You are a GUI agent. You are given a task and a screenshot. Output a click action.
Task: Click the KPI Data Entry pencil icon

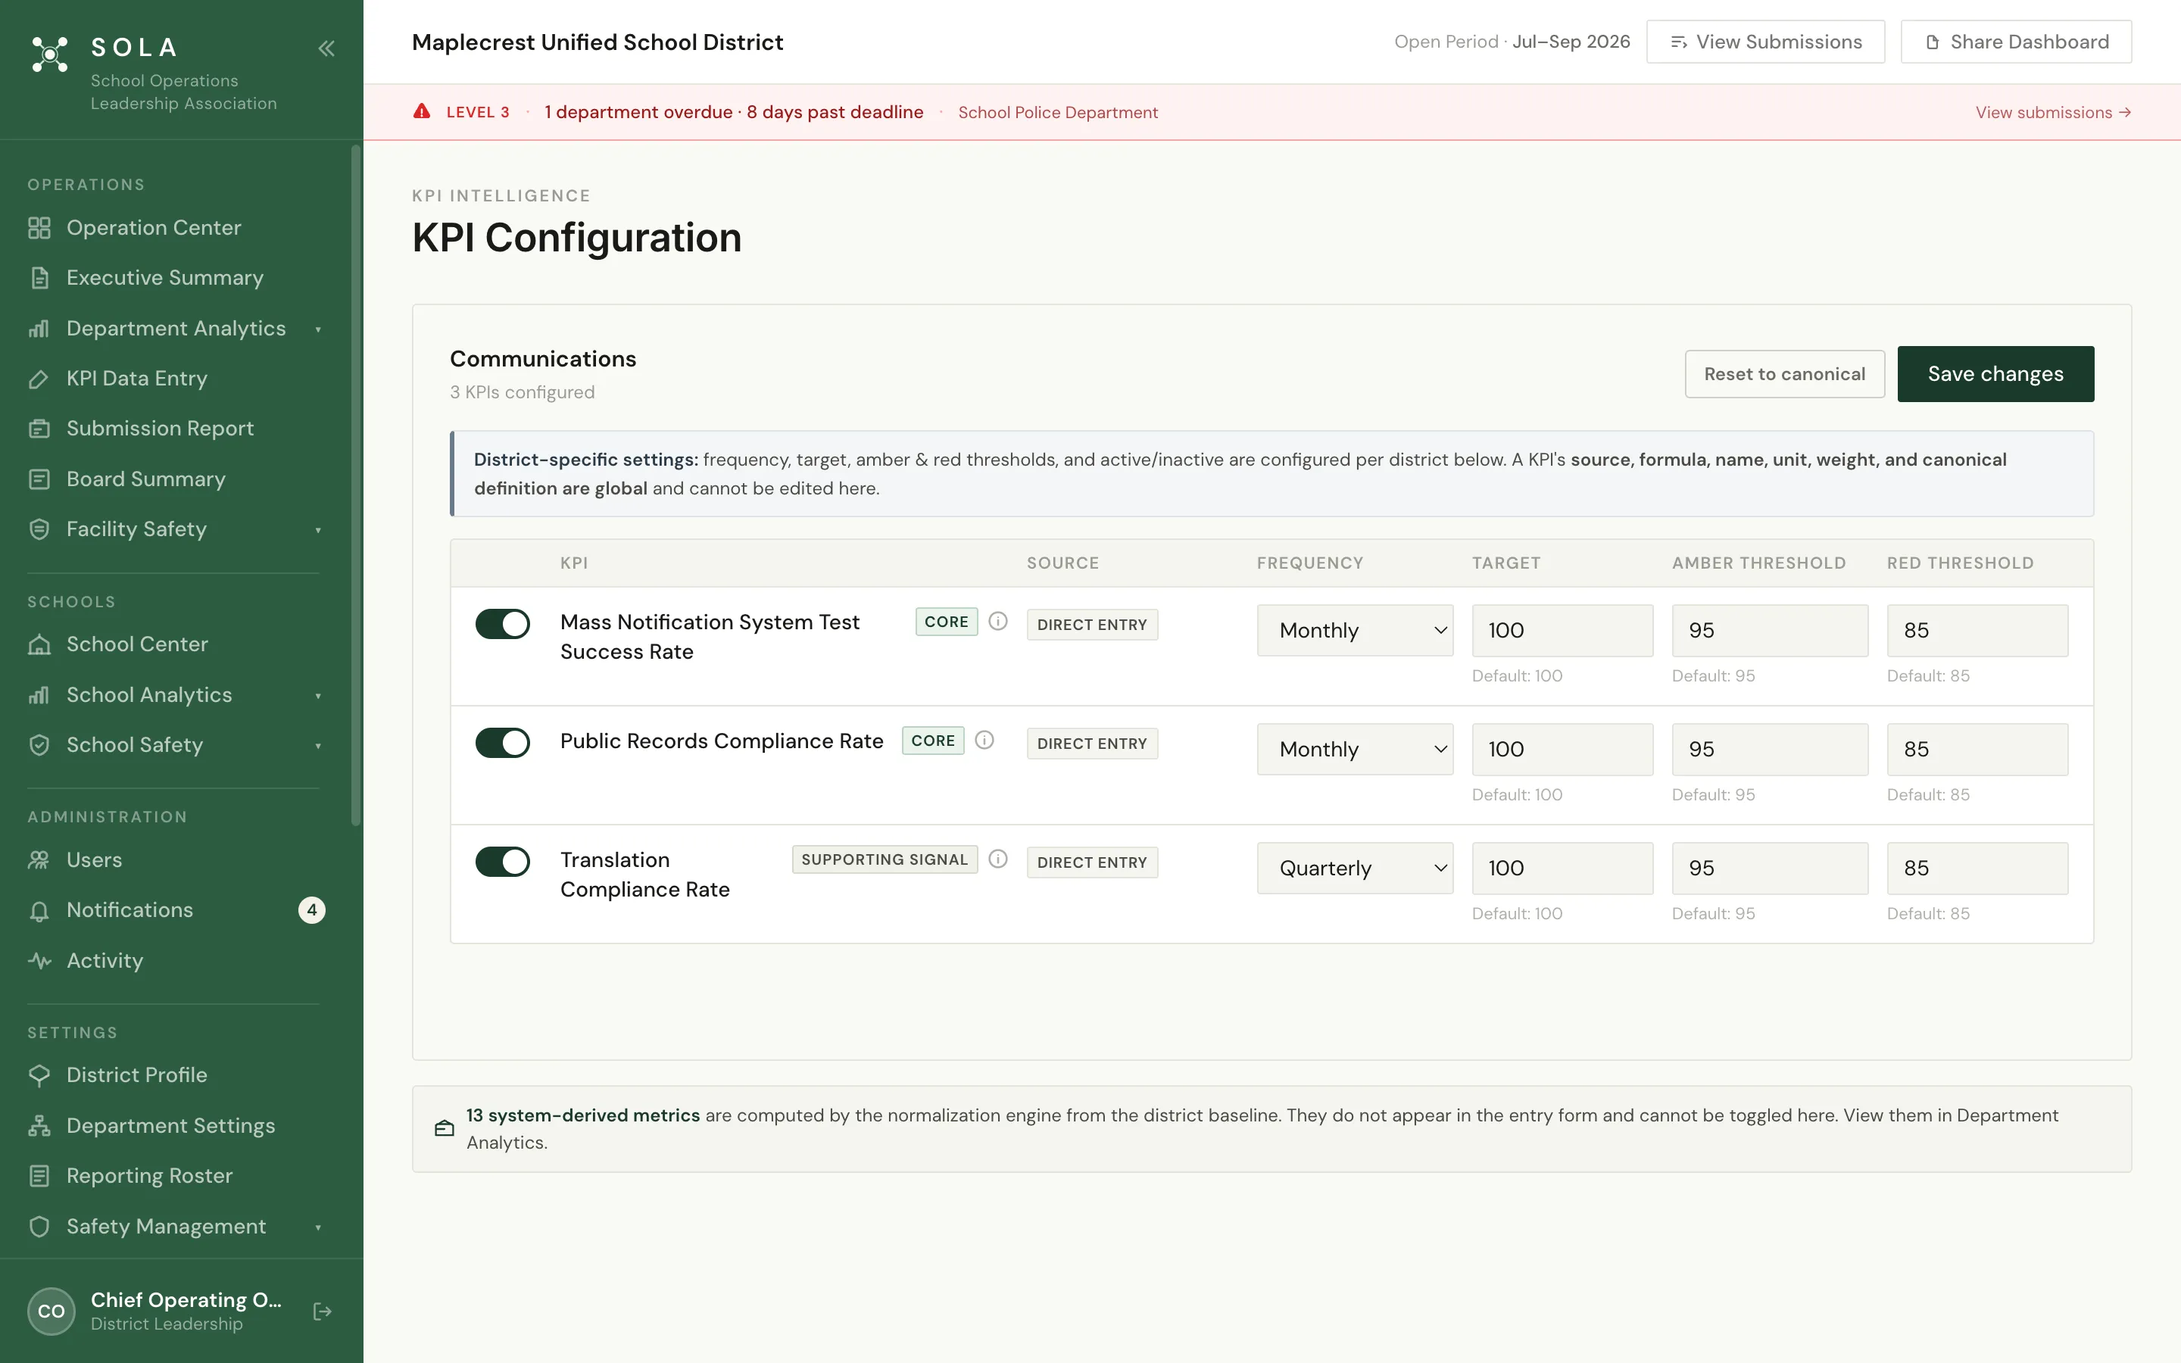pos(39,379)
